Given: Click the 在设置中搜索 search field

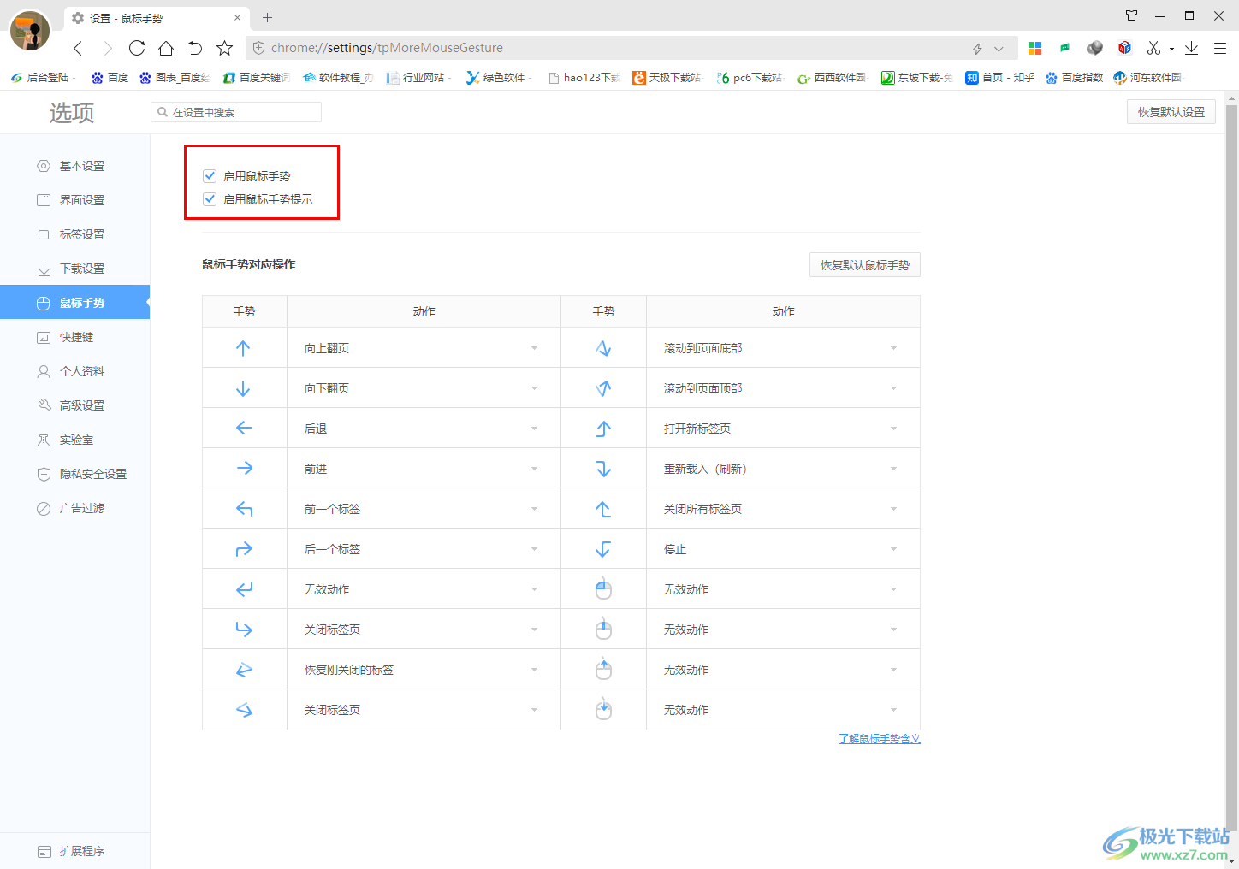Looking at the screenshot, I should 236,112.
